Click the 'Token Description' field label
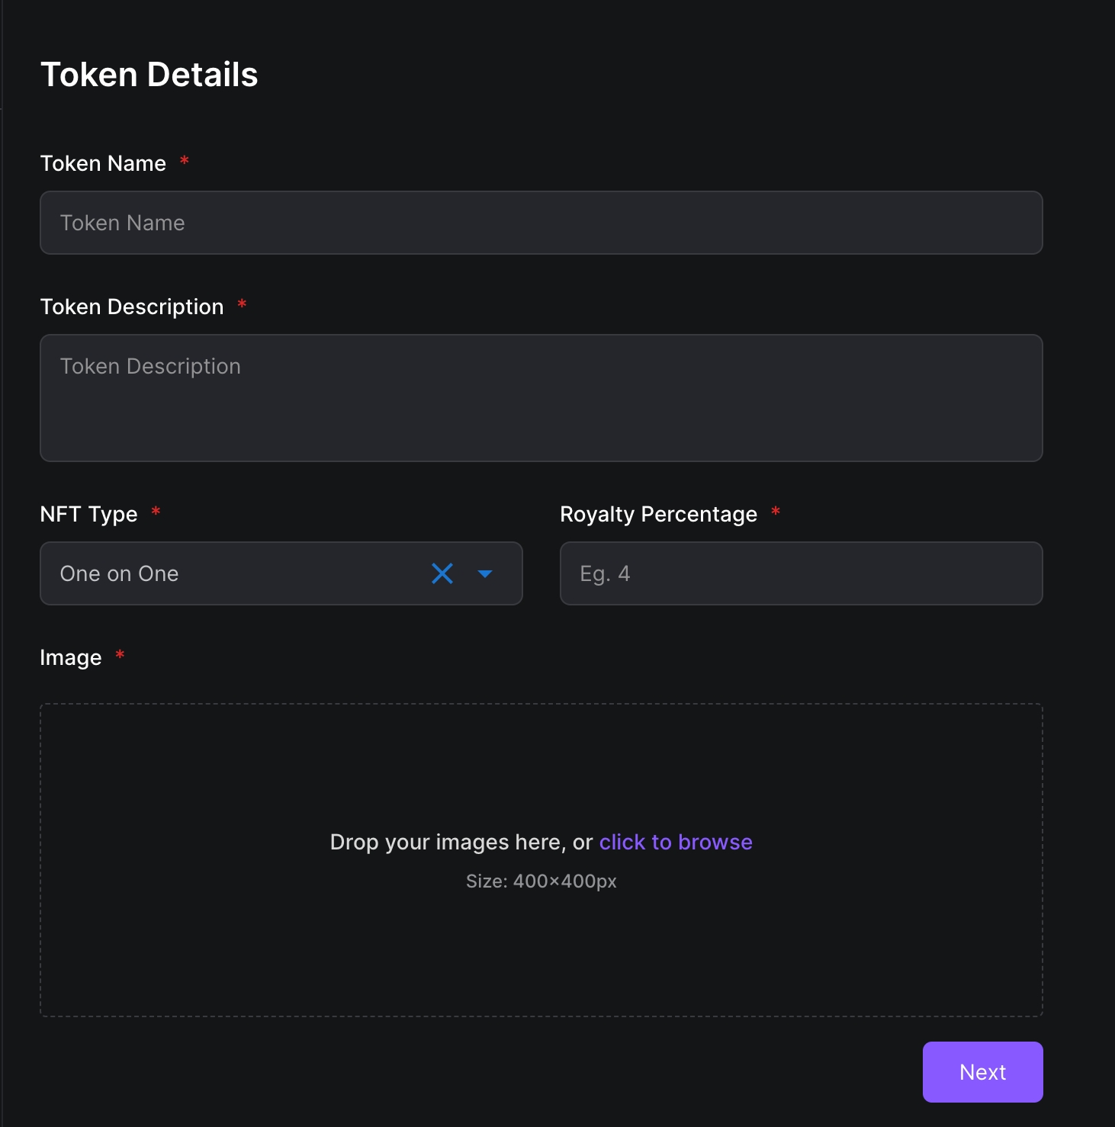The height and width of the screenshot is (1127, 1115). (132, 307)
